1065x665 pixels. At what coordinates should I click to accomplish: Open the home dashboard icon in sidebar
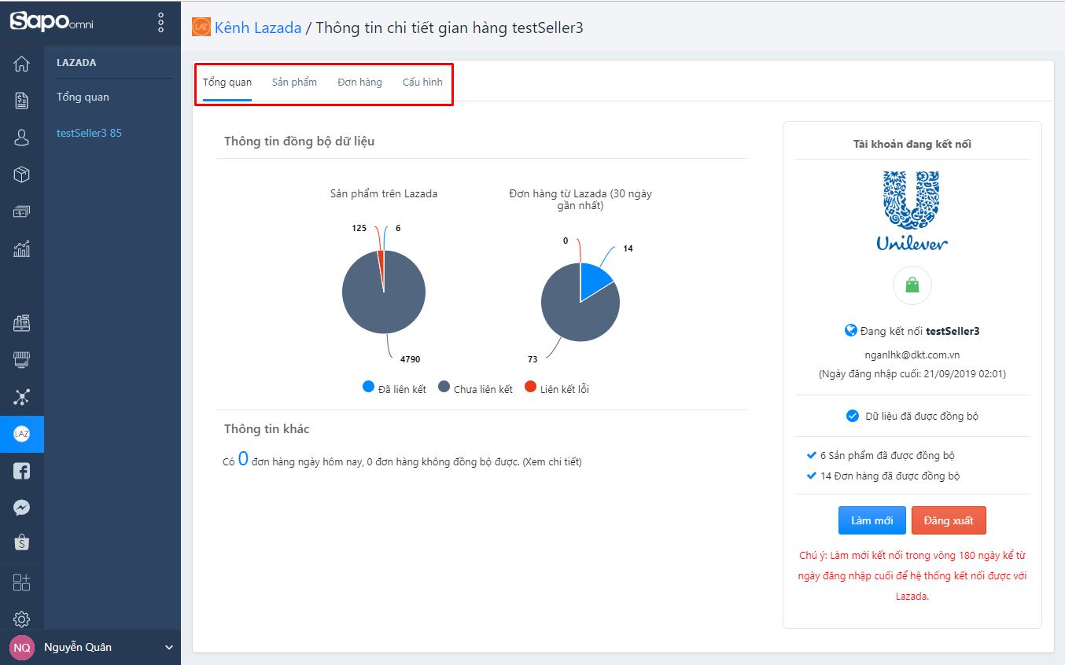coord(21,64)
